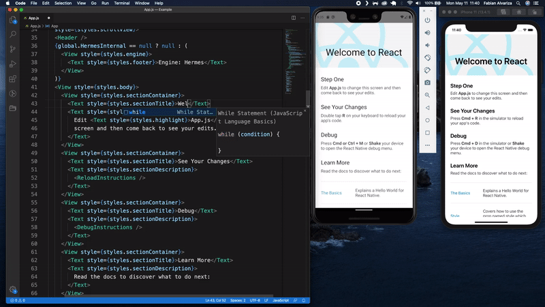
Task: Click the user name Fabian Alvariza
Action: pyautogui.click(x=497, y=3)
